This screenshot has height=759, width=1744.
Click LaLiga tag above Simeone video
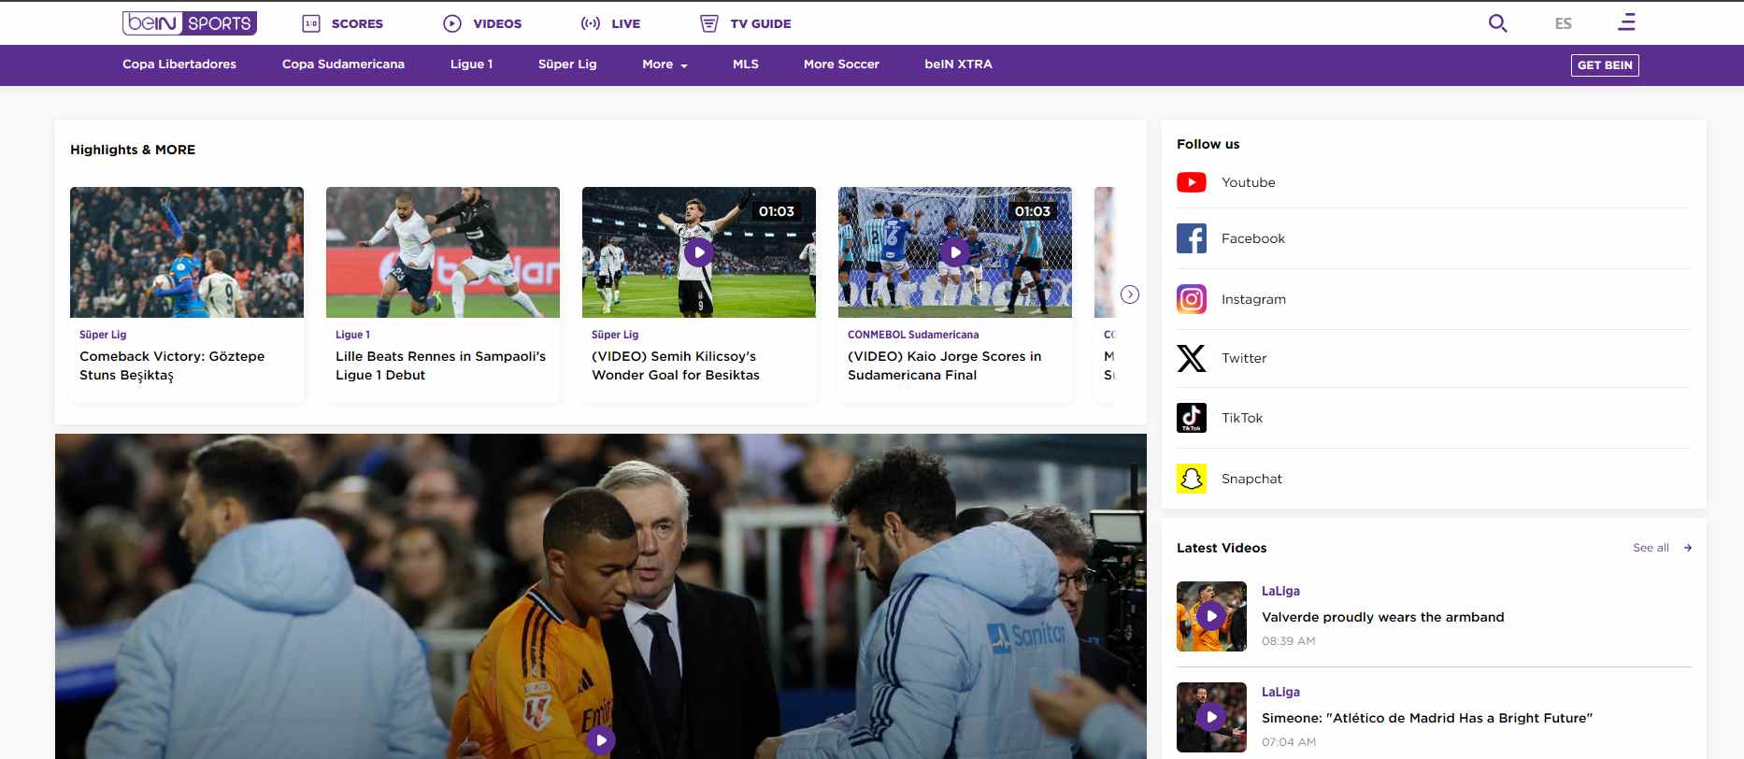[1280, 692]
